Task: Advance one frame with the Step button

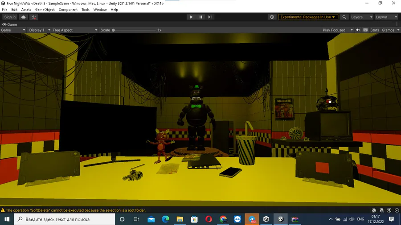Action: (x=210, y=17)
